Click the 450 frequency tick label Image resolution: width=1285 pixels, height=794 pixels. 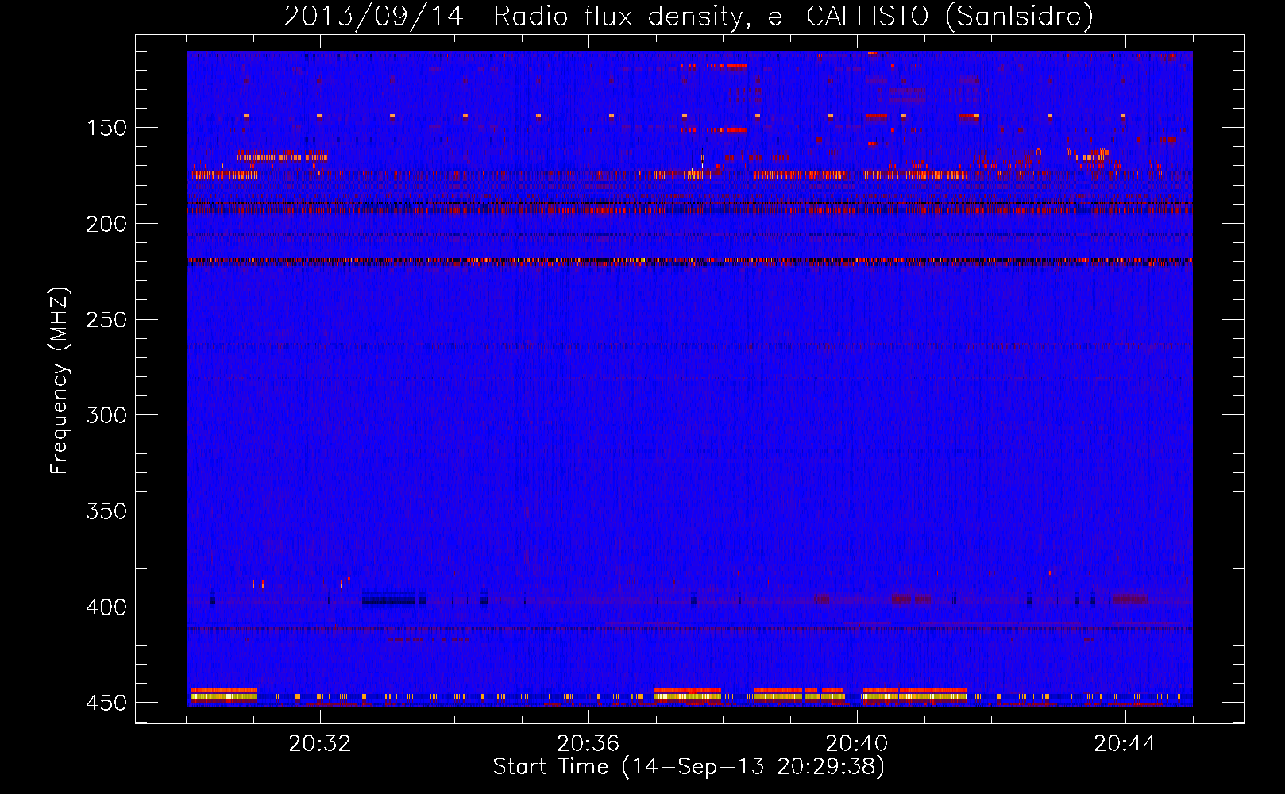[x=106, y=703]
